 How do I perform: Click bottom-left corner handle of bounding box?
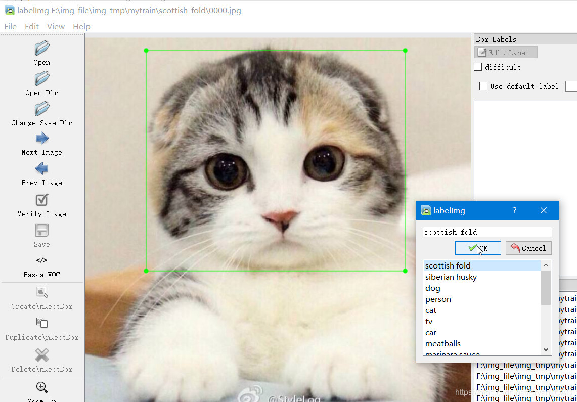[147, 271]
